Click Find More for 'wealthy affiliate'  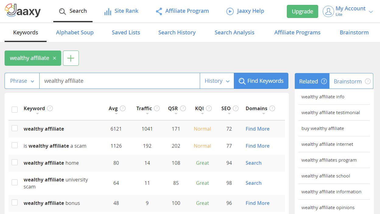click(258, 129)
